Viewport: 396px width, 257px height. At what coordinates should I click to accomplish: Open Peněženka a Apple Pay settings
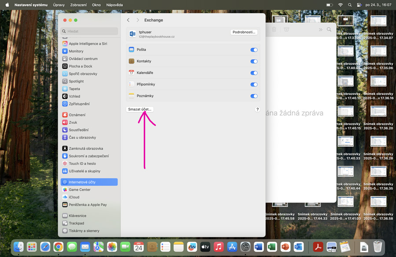pos(88,204)
